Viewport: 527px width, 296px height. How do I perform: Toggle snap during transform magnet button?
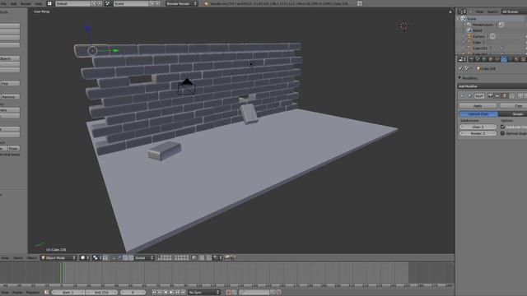point(209,257)
